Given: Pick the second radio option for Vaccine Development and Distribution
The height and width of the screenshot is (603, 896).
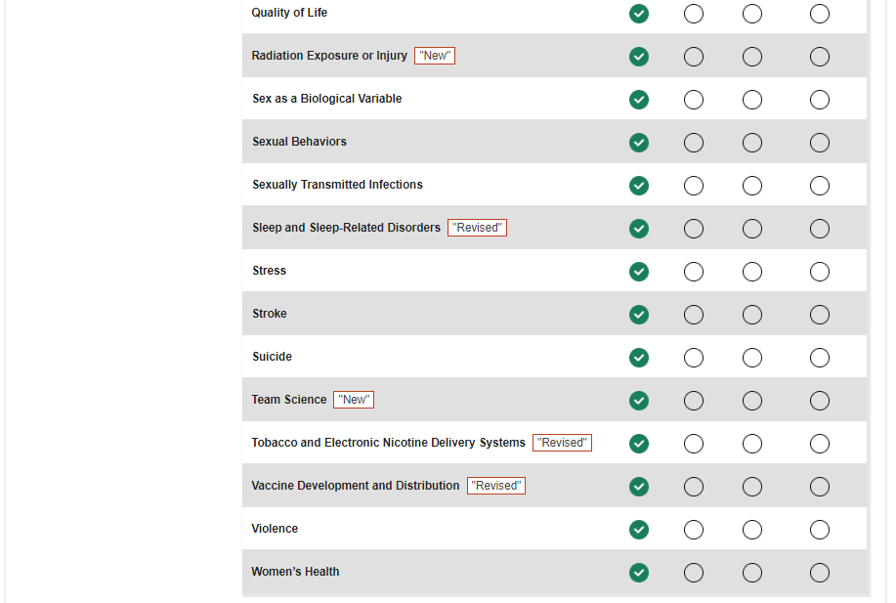Looking at the screenshot, I should (x=694, y=487).
